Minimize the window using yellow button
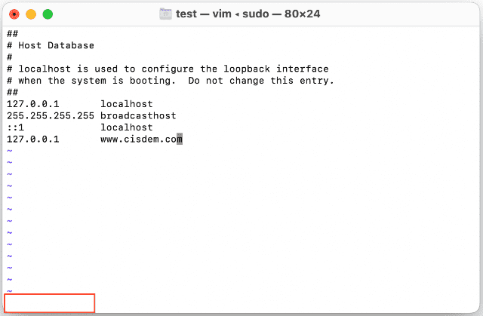 tap(31, 14)
